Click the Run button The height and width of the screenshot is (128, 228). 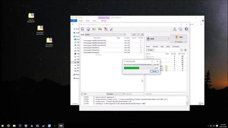point(179,37)
